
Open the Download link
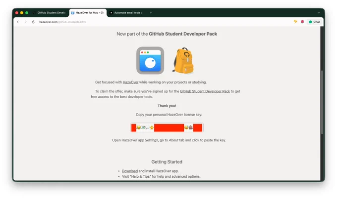[x=130, y=171]
